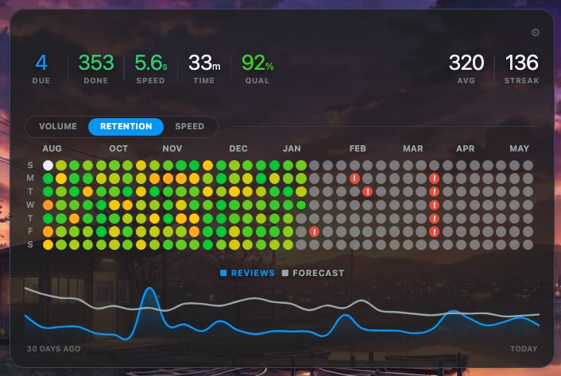Open the red alert on March's Friday row
Image resolution: width=561 pixels, height=376 pixels.
click(x=435, y=232)
